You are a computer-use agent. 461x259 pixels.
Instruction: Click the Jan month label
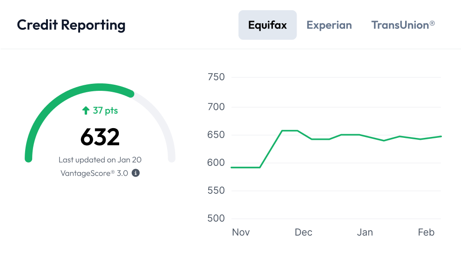coord(365,232)
